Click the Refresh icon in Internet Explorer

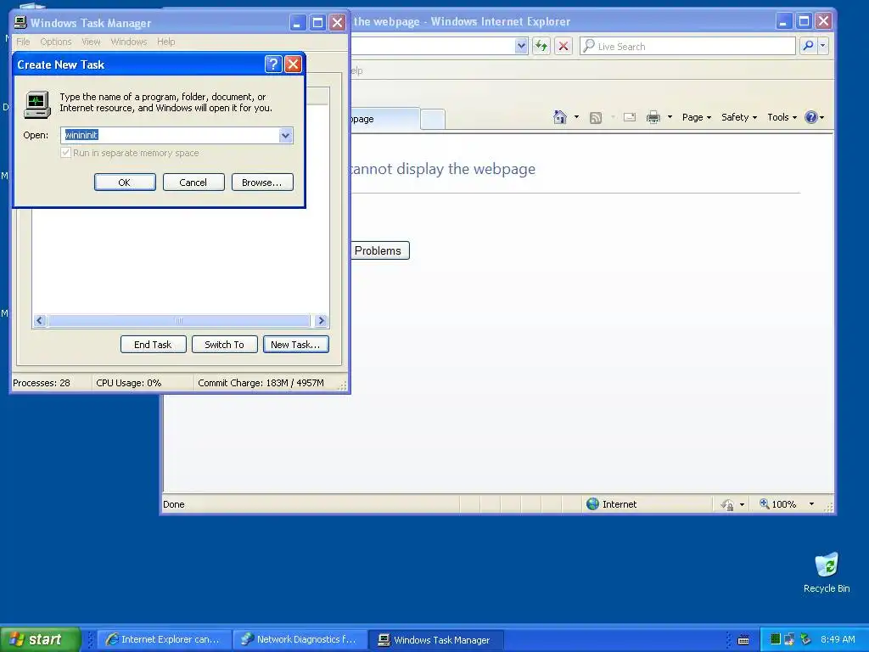[x=541, y=46]
